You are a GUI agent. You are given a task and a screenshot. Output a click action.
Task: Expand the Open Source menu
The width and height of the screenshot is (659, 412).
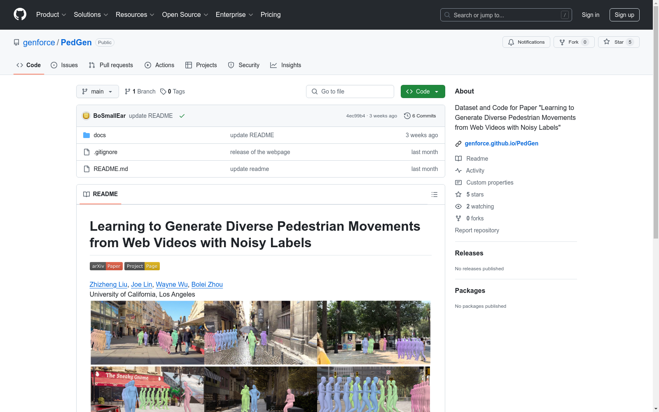click(185, 15)
